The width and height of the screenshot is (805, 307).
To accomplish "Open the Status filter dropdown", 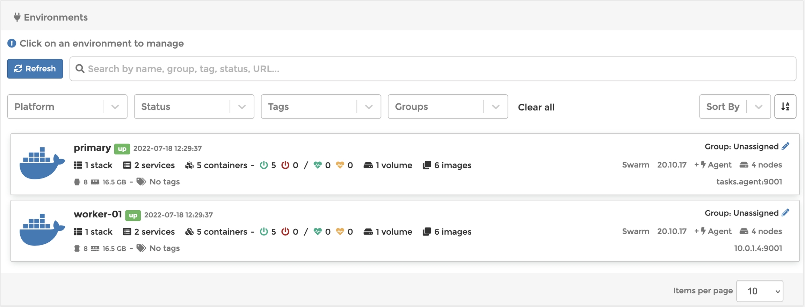I will (194, 107).
